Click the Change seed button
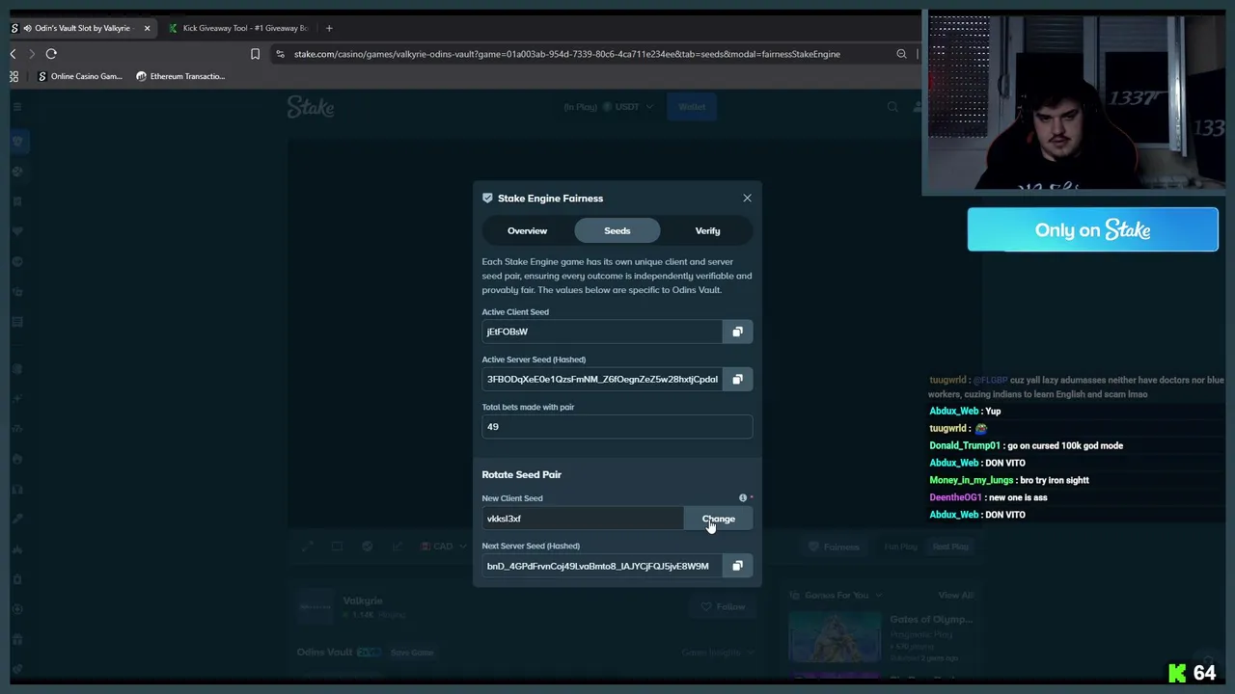 [718, 519]
